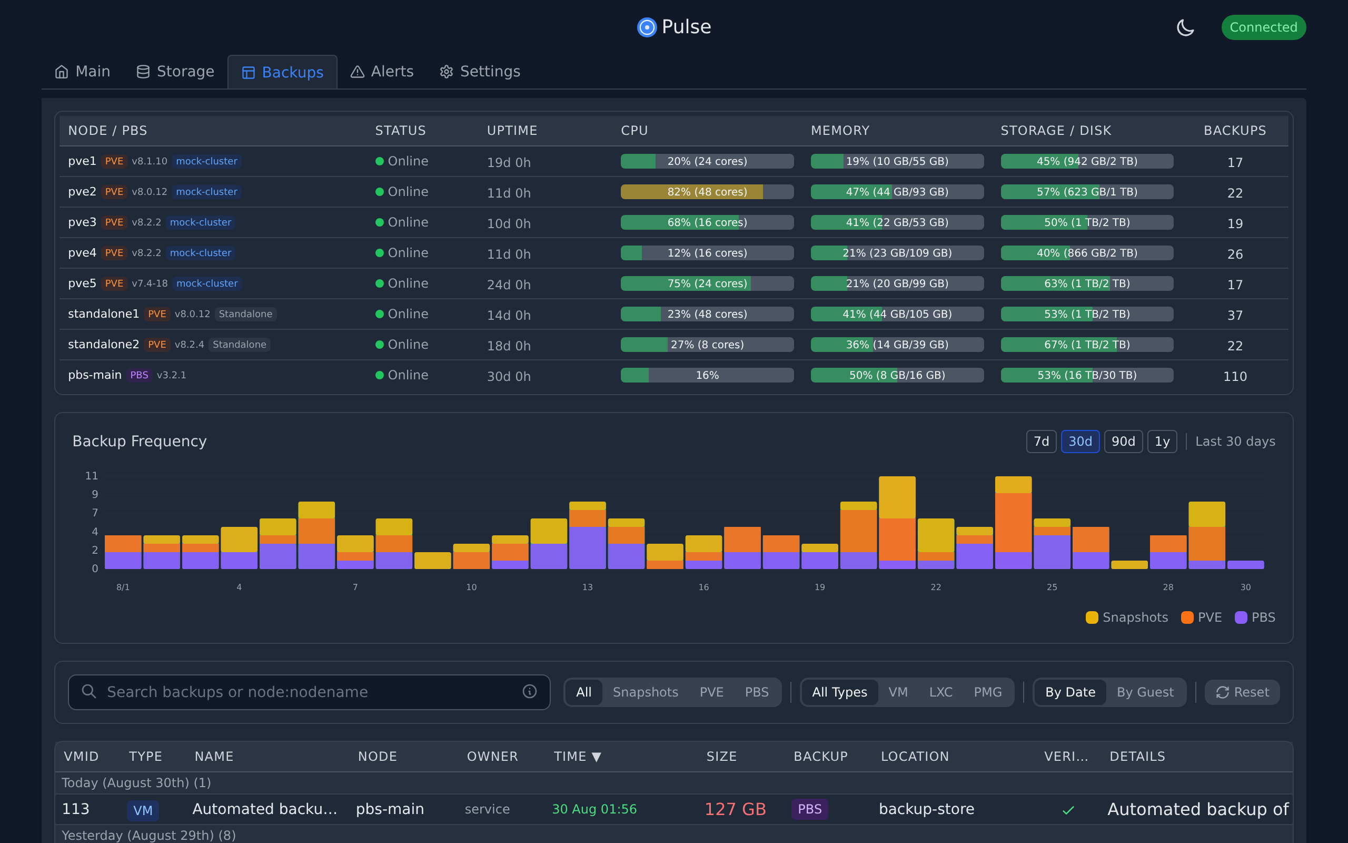This screenshot has height=843, width=1348.
Task: Select the 7d time range
Action: point(1040,442)
